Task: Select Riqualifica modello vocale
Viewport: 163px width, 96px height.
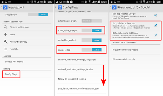Action: [136, 50]
